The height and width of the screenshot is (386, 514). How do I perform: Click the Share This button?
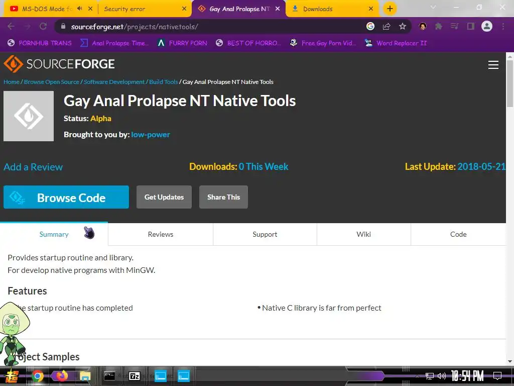[223, 197]
